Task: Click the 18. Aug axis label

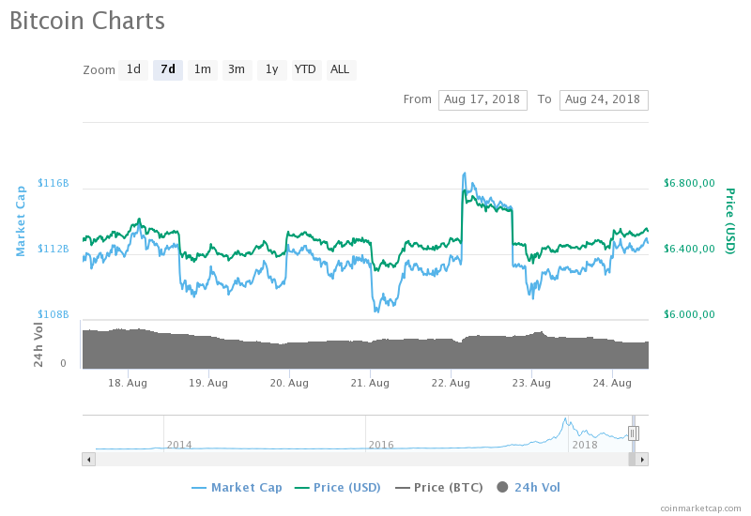Action: click(x=128, y=383)
